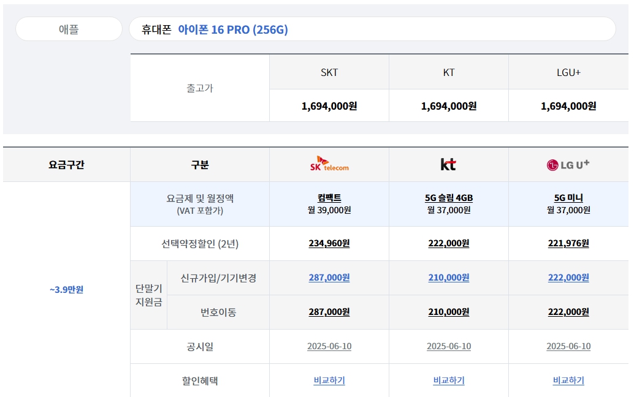
Task: Click KT 선택약정할인 222,000원
Action: (x=449, y=244)
